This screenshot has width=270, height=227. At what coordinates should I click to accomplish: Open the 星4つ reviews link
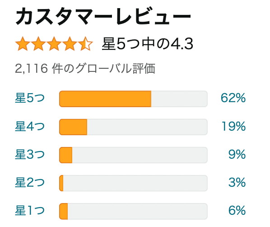tap(30, 126)
